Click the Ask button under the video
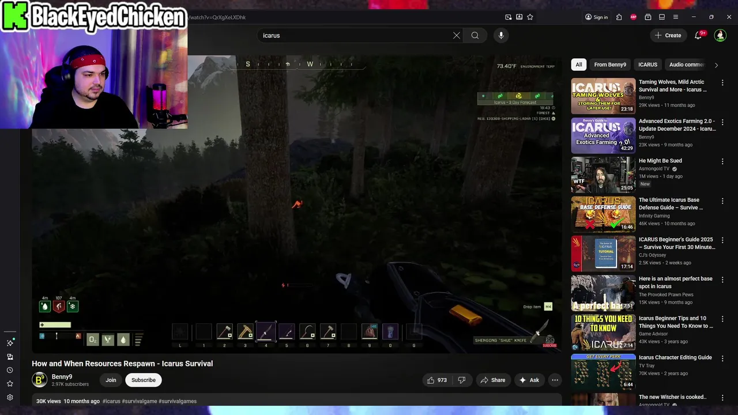 coord(529,380)
